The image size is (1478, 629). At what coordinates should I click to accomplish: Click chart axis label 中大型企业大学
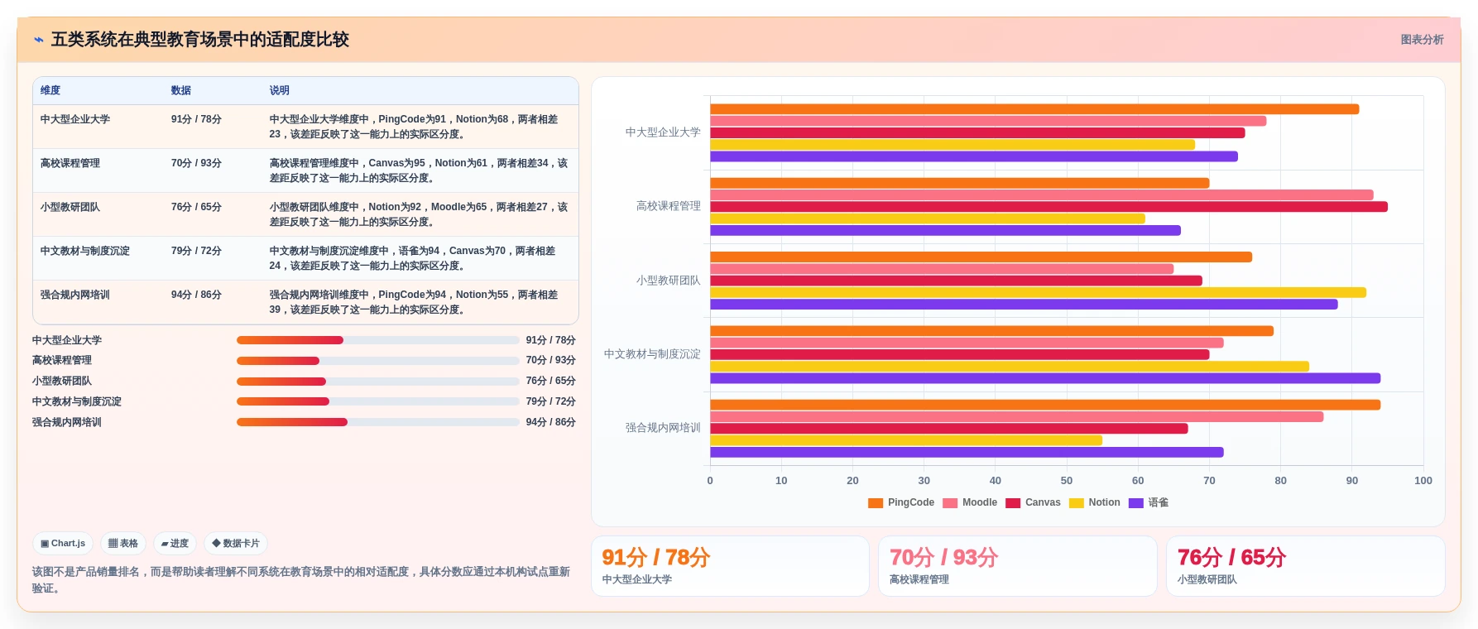(663, 132)
